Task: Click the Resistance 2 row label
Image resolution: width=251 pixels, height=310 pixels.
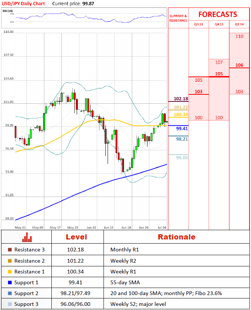Action: [29, 261]
